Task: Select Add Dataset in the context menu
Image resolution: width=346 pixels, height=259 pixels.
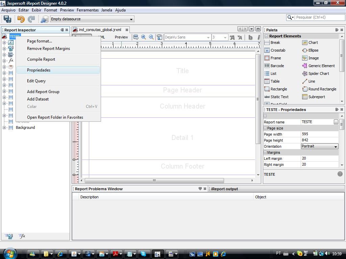Action: [x=58, y=99]
